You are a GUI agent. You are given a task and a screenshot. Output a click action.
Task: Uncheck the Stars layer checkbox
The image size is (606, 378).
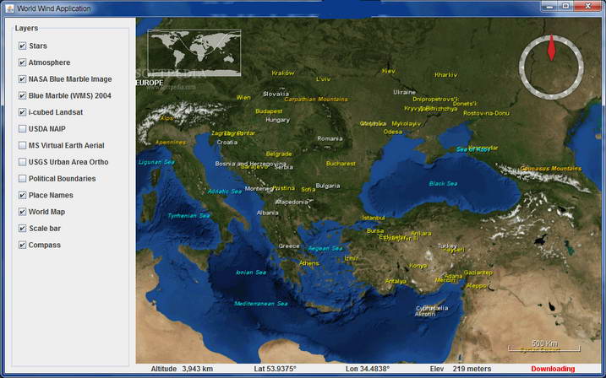tap(23, 46)
